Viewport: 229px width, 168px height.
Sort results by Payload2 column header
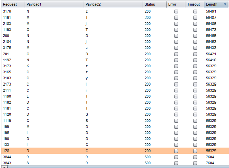point(113,4)
